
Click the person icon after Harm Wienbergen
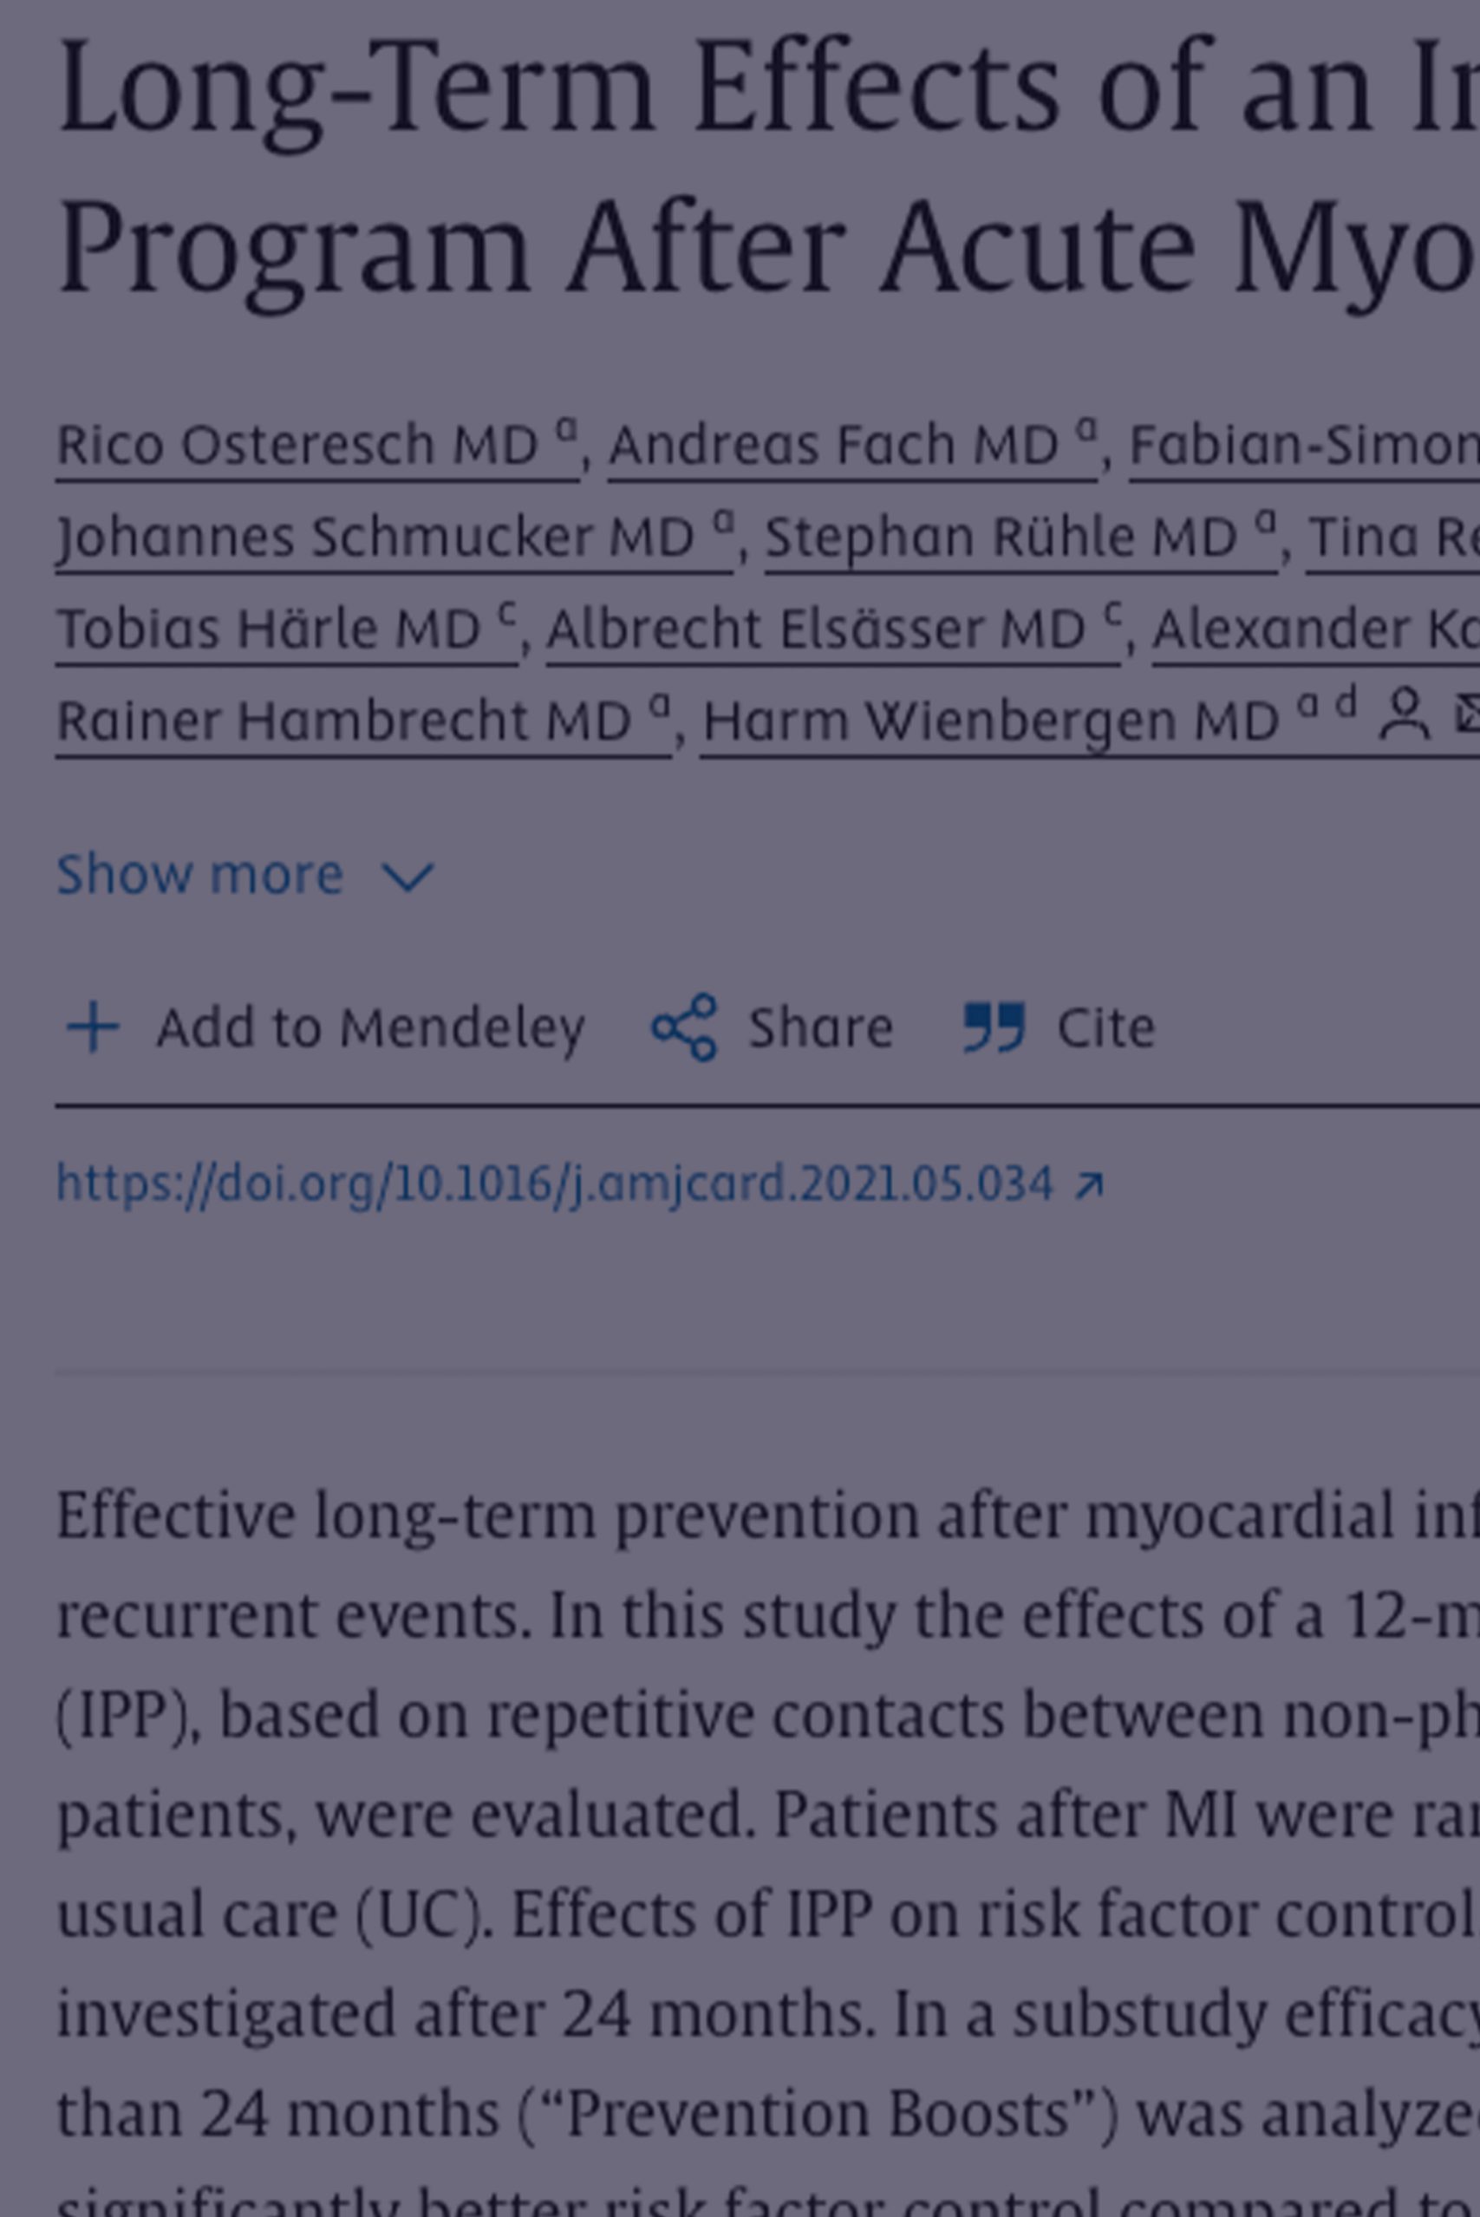click(1404, 714)
